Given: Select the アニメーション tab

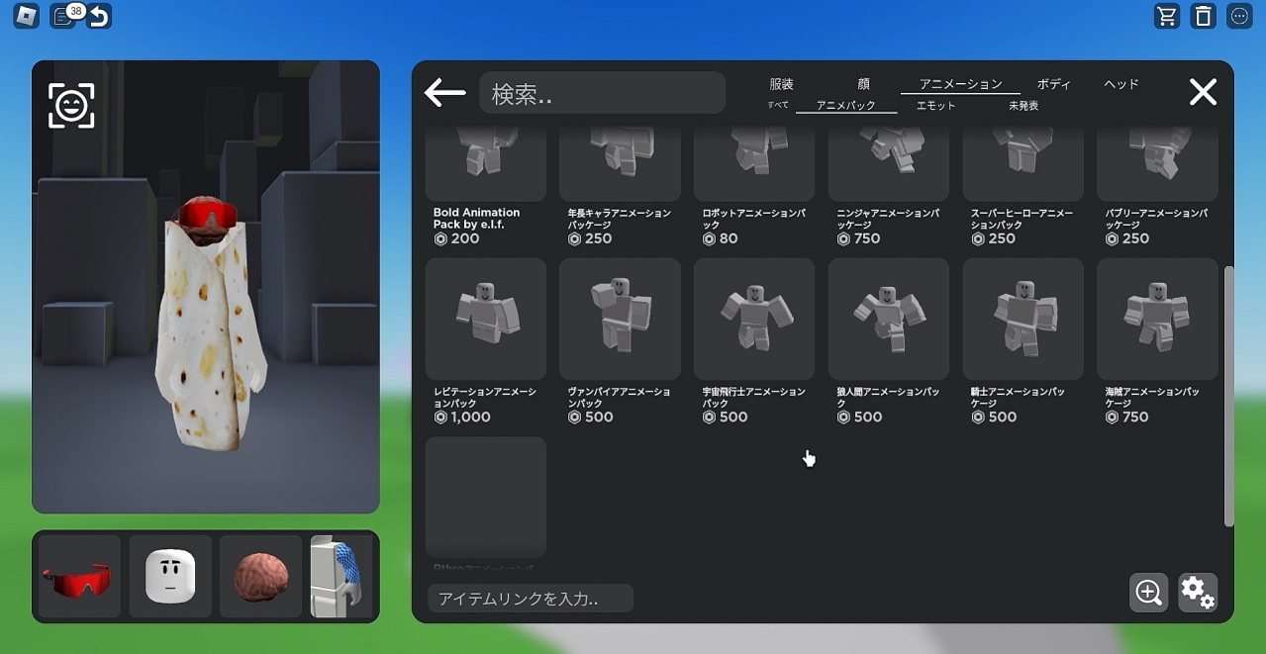Looking at the screenshot, I should point(960,84).
